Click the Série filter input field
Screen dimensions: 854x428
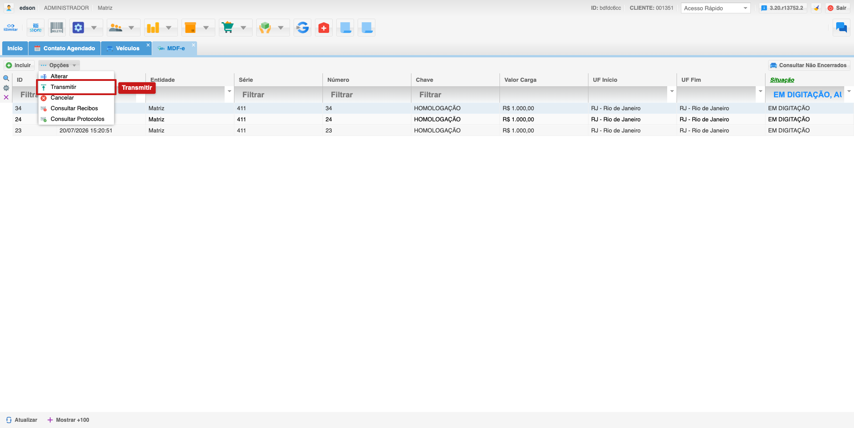pyautogui.click(x=278, y=95)
